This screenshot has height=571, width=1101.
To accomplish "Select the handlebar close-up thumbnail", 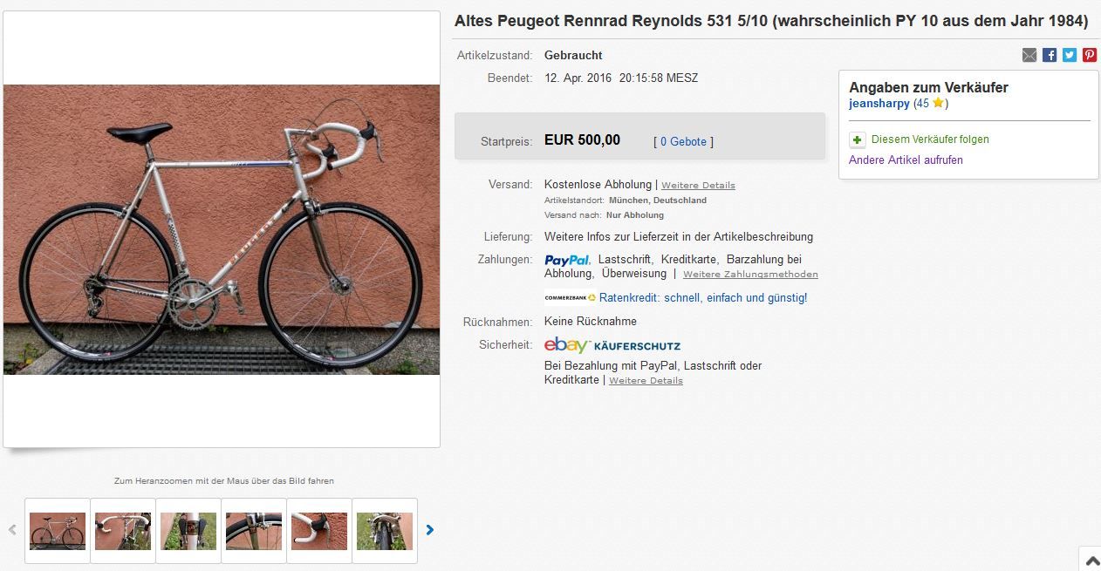I will [x=123, y=531].
